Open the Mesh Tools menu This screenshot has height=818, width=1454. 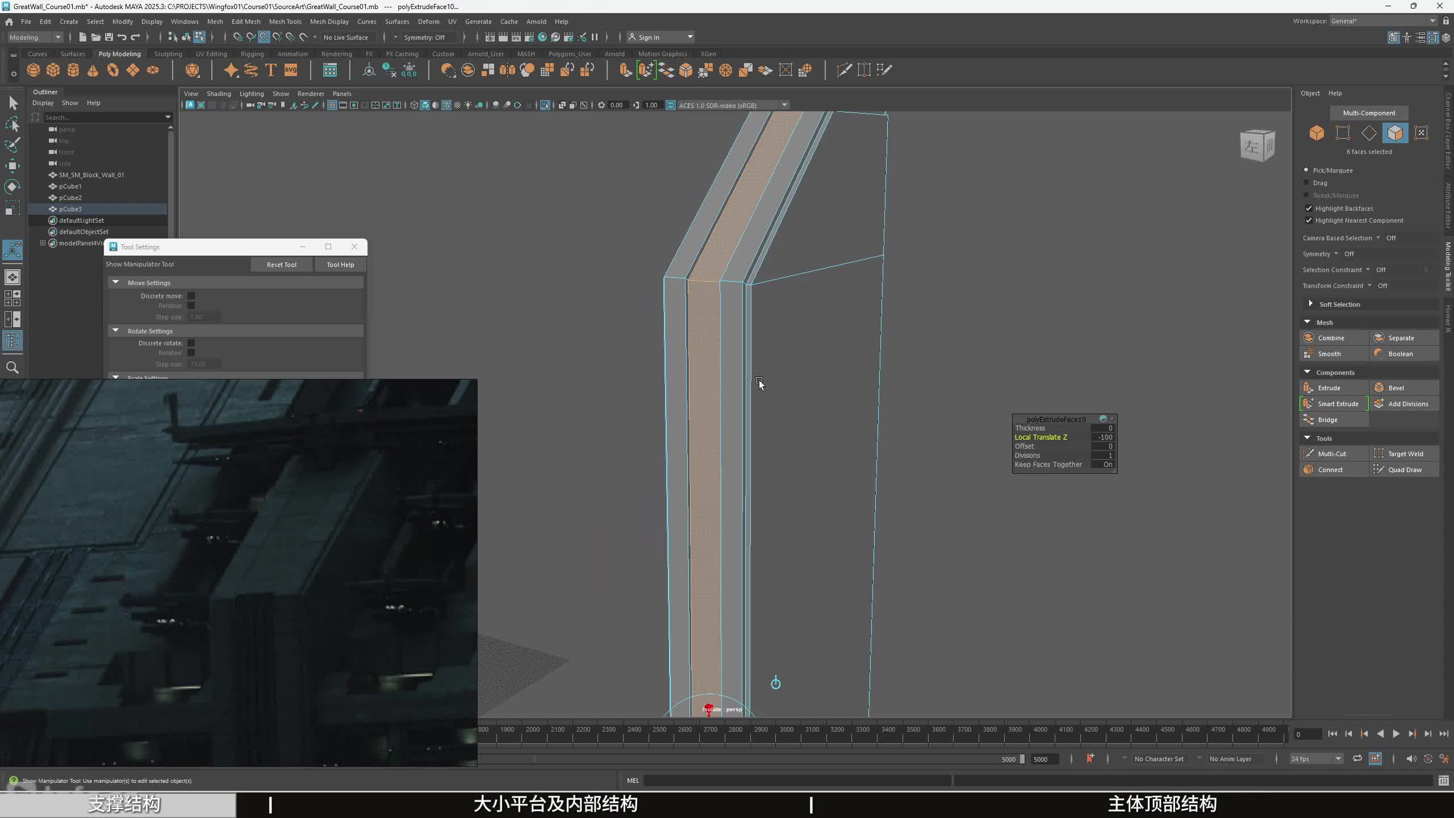(285, 22)
